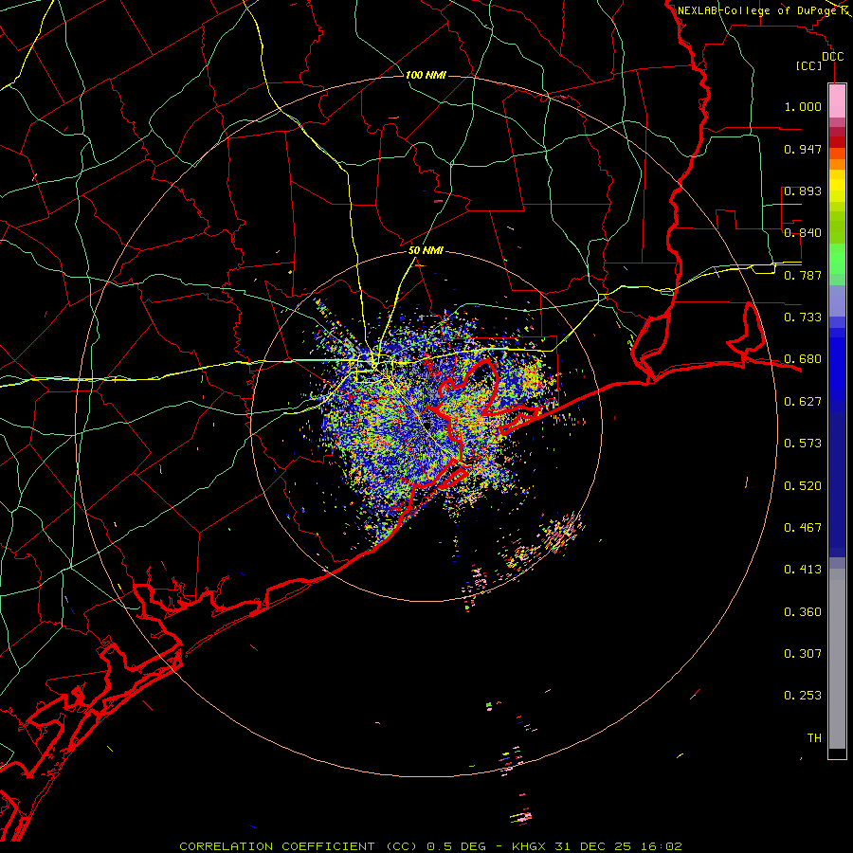Image resolution: width=853 pixels, height=853 pixels.
Task: Select the 0.947 scale value
Action: [x=803, y=149]
